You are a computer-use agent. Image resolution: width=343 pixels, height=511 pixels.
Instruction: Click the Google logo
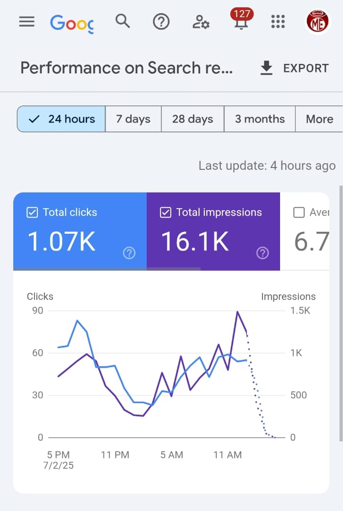(x=72, y=23)
